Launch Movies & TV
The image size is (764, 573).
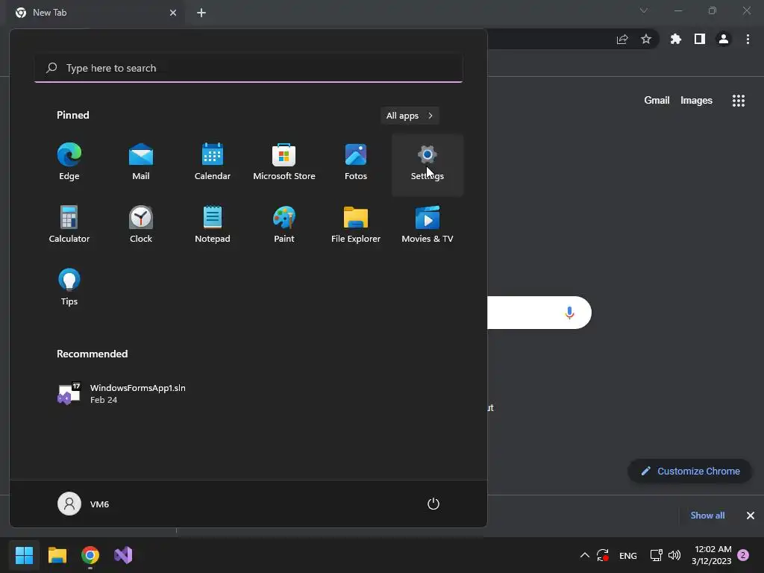(428, 225)
